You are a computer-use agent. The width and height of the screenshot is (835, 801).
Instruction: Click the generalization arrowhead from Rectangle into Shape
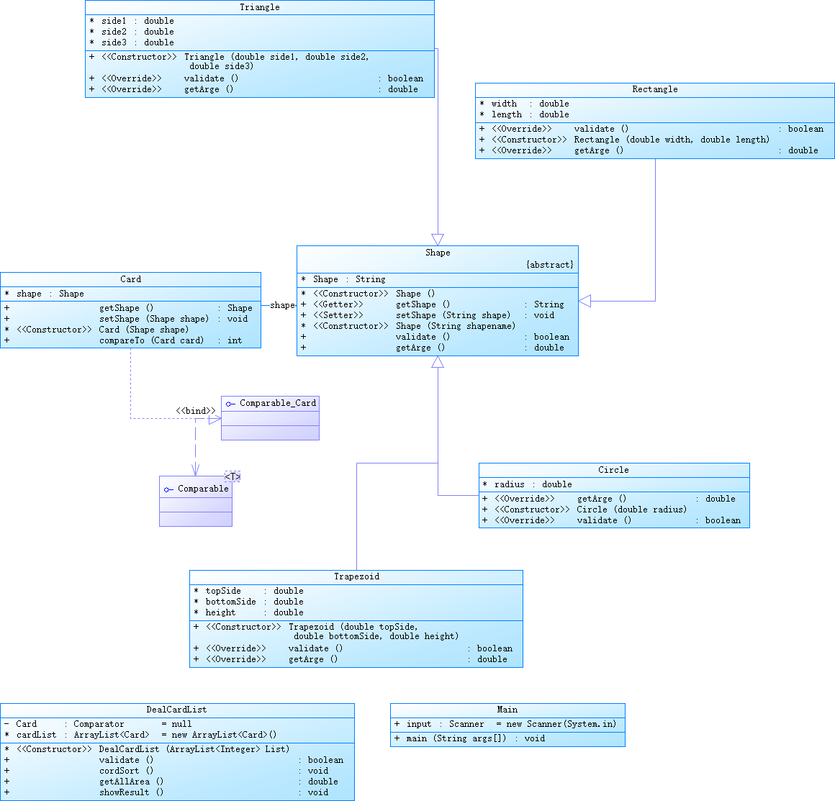point(584,301)
